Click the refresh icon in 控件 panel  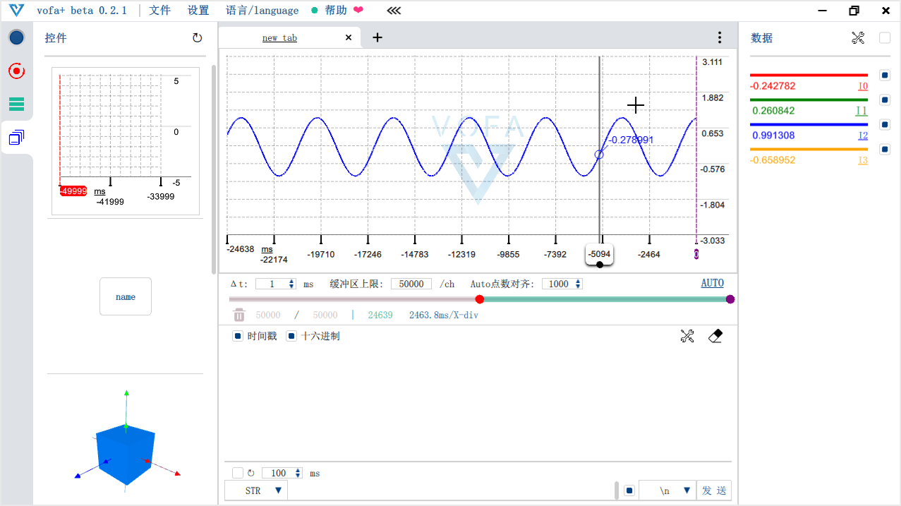[198, 38]
